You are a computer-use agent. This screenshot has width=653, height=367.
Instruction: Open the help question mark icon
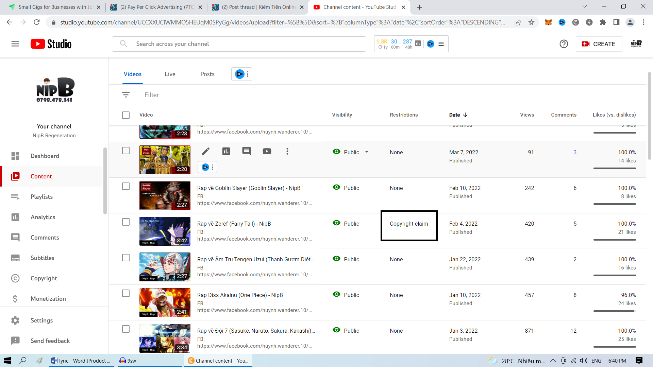click(x=564, y=44)
